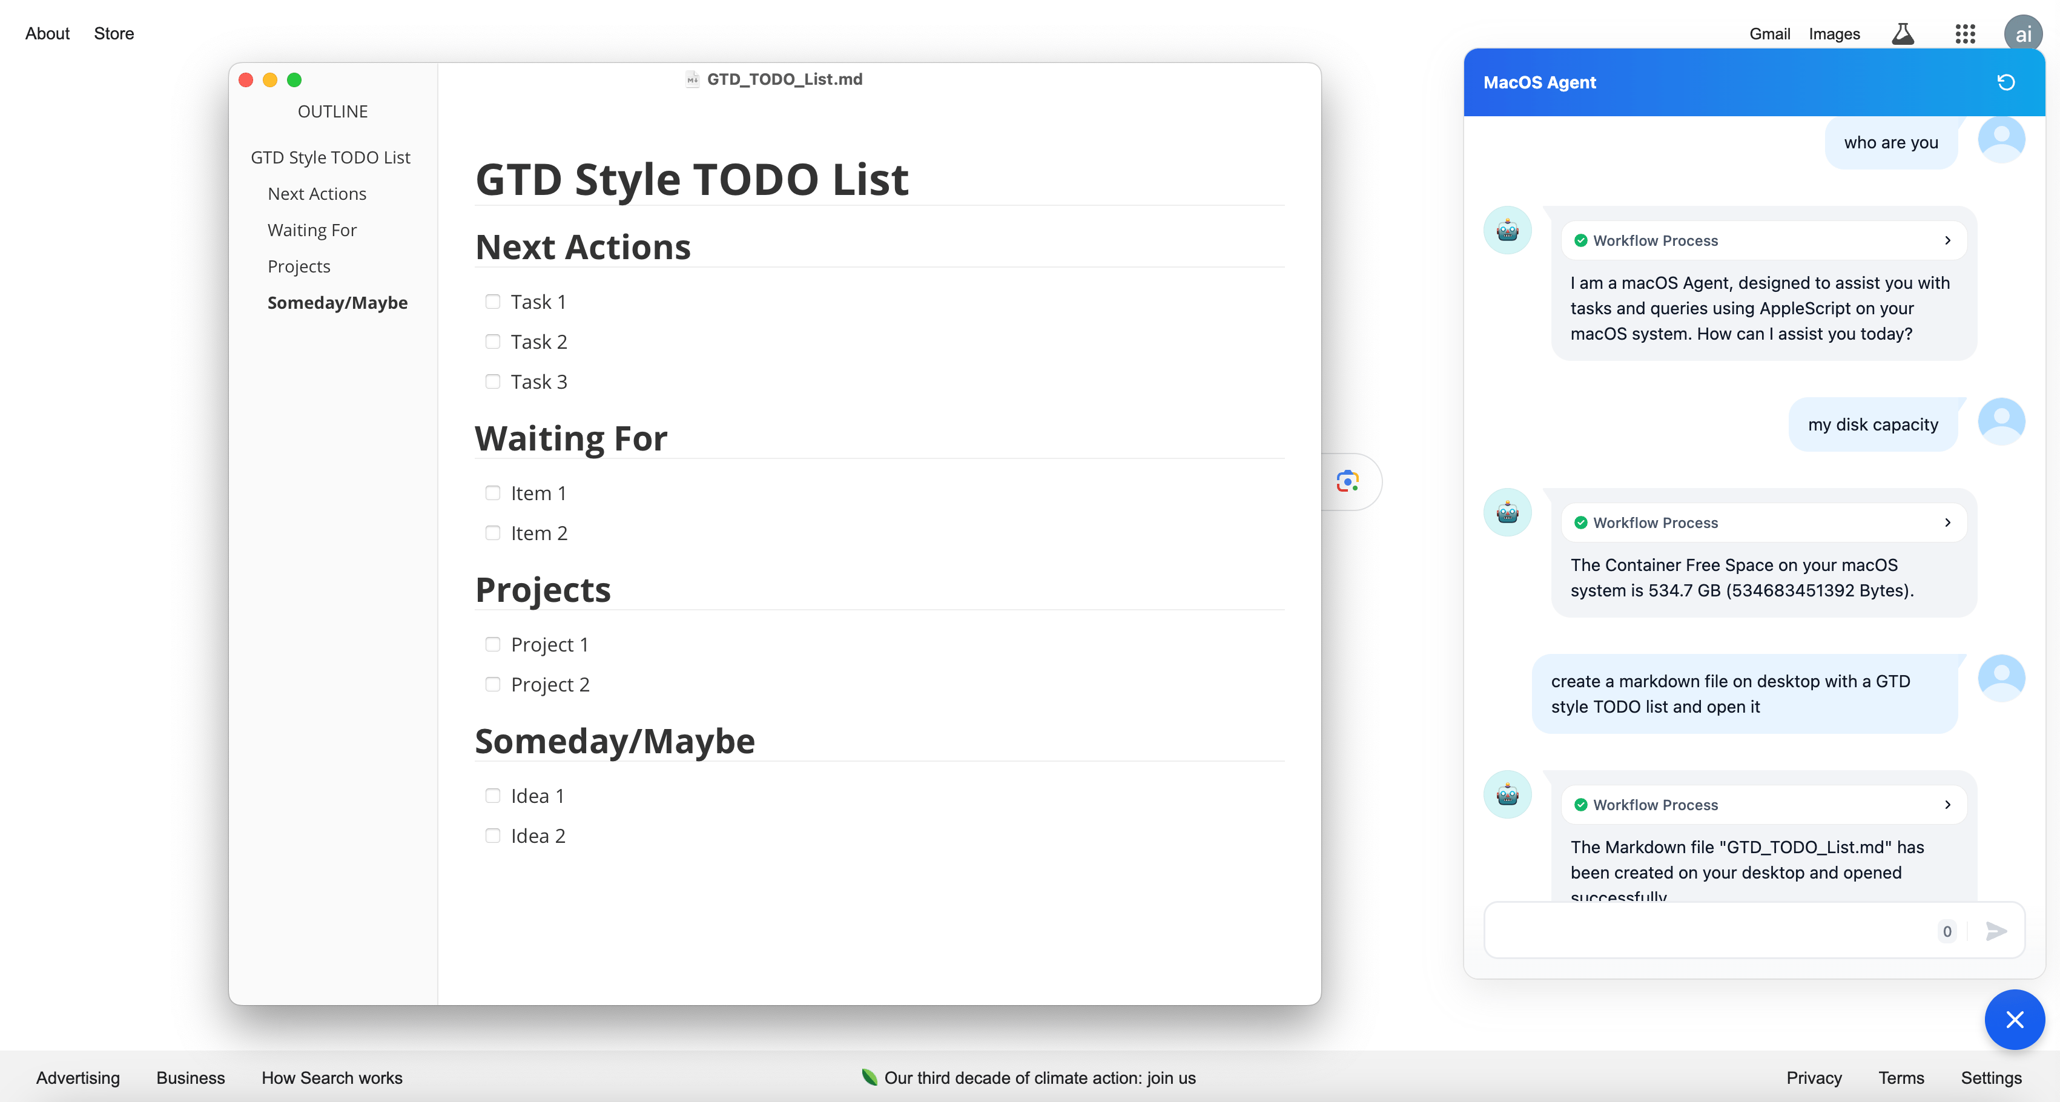Toggle Item 1 checkbox in Waiting For
The width and height of the screenshot is (2060, 1102).
click(x=493, y=493)
